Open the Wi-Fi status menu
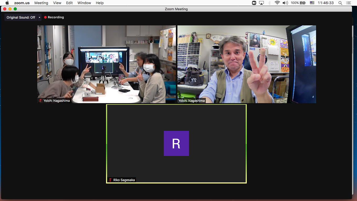Viewport: 357px width, 201px height. coord(277,3)
